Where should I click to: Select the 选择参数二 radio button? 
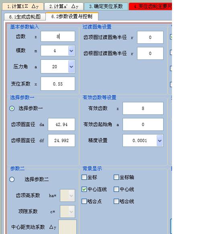12,179
